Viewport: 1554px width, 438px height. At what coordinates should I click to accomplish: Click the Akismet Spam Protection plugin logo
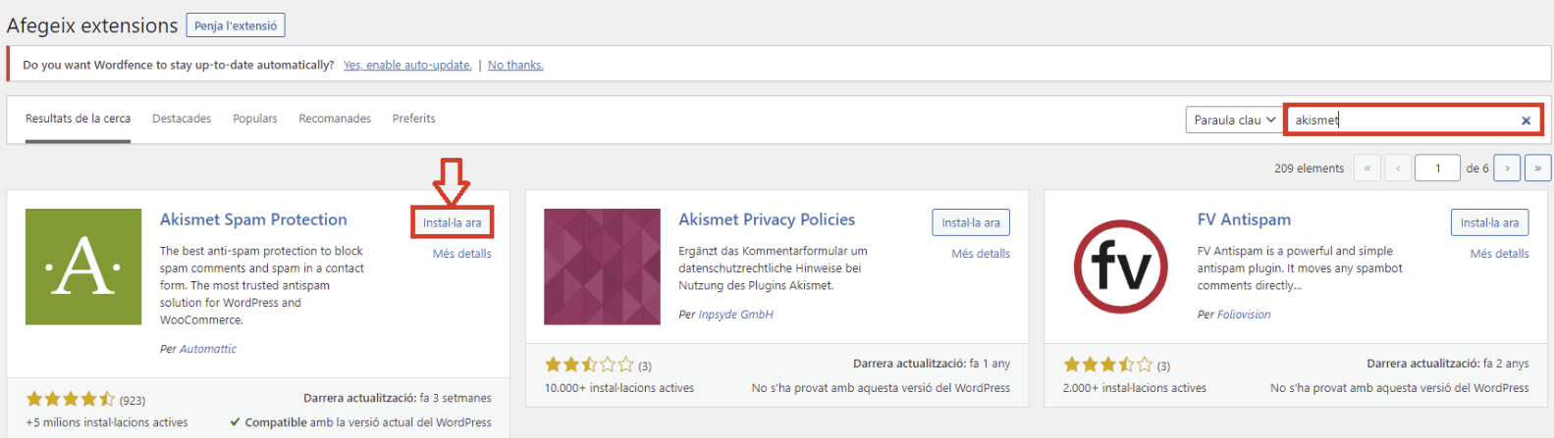tap(83, 267)
